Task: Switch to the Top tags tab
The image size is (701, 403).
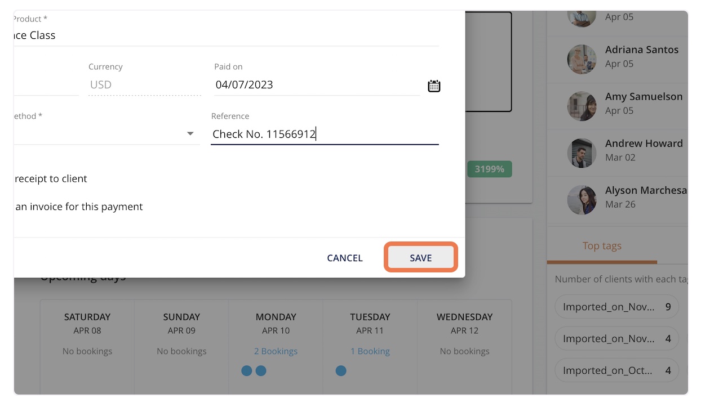Action: pos(602,246)
